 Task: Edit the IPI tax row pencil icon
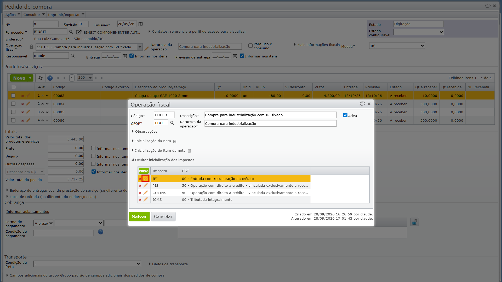[146, 179]
